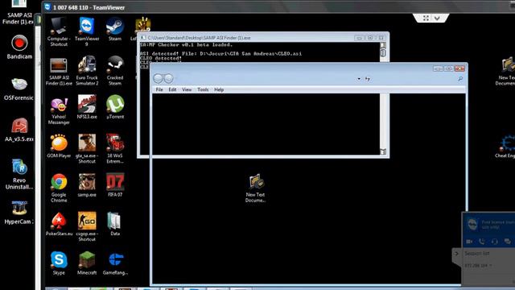Open Bandicam on the local desktop
Screen dimensions: 515x290
tap(19, 47)
